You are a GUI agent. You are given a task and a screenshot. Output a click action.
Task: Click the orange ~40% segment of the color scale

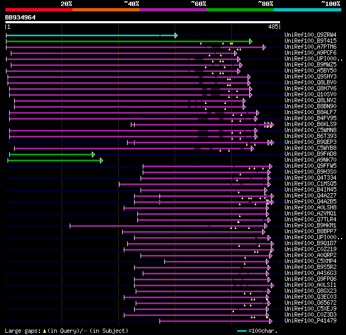106,10
